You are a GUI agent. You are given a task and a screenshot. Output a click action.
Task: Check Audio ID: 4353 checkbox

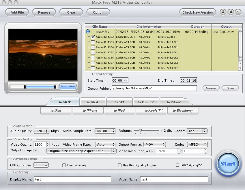pyautogui.click(x=93, y=42)
